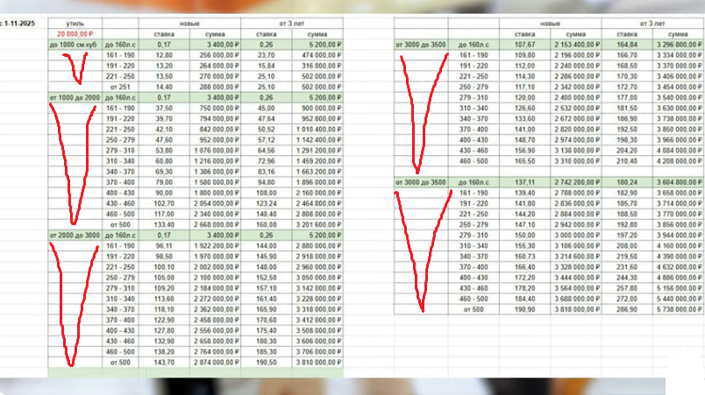Select the 900 000,00 ₽ sum cell
This screenshot has width=705, height=395.
point(317,109)
